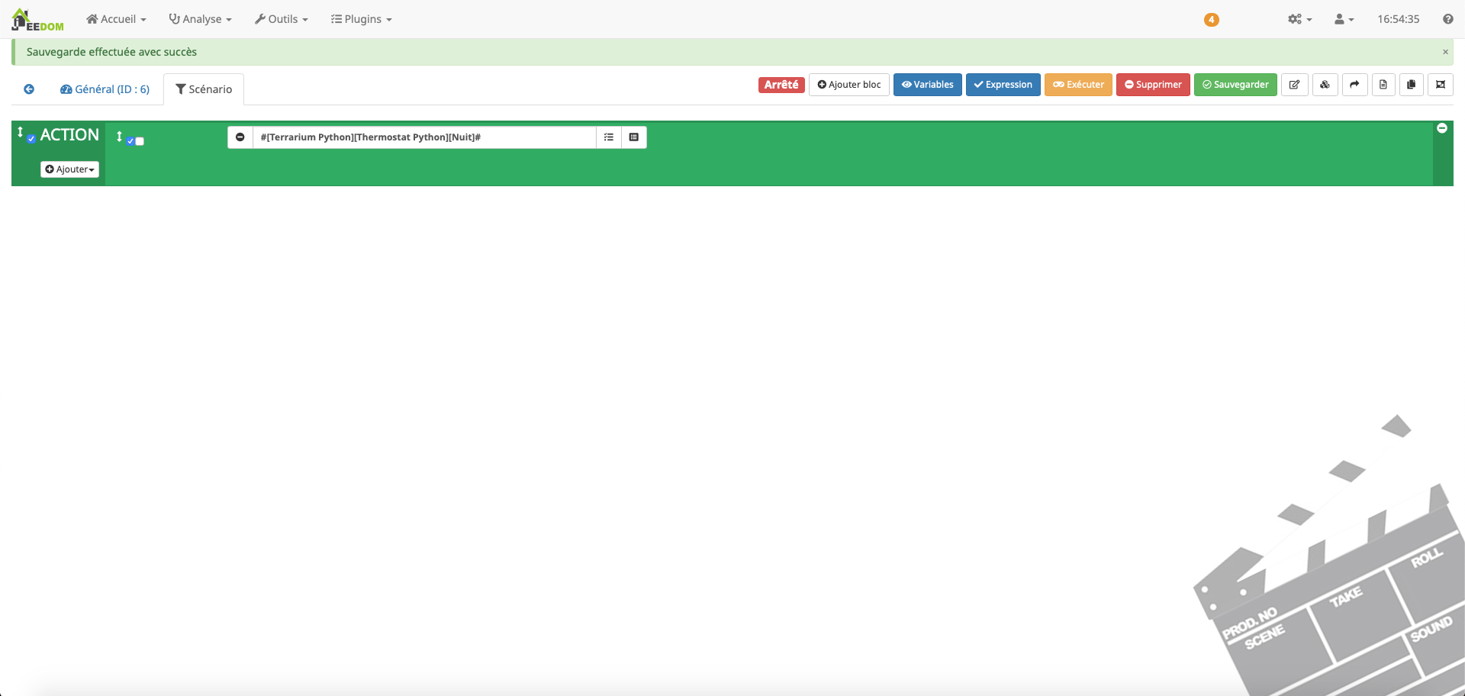
Task: Run the scenario with Exécuter
Action: tap(1078, 85)
